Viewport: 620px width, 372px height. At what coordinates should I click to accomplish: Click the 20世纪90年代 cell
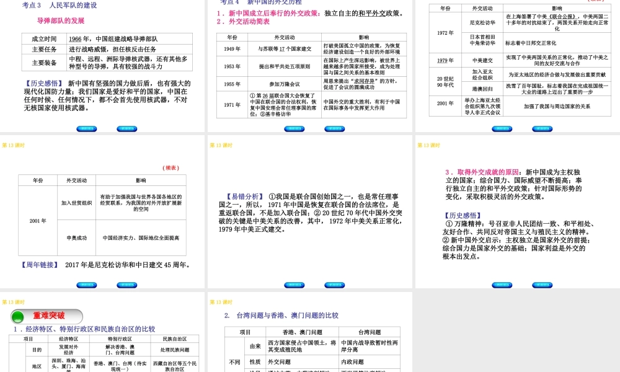click(x=445, y=82)
